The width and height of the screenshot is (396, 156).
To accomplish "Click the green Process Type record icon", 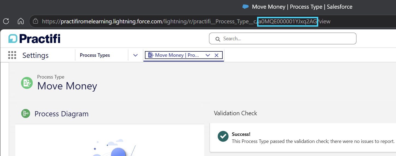I will pos(27,83).
